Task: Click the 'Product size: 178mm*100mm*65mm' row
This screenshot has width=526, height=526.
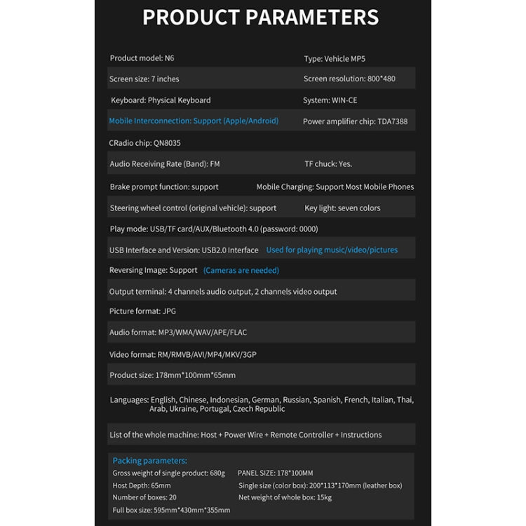Action: click(x=173, y=375)
